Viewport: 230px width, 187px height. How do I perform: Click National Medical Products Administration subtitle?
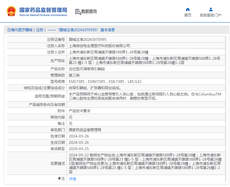click(x=43, y=15)
